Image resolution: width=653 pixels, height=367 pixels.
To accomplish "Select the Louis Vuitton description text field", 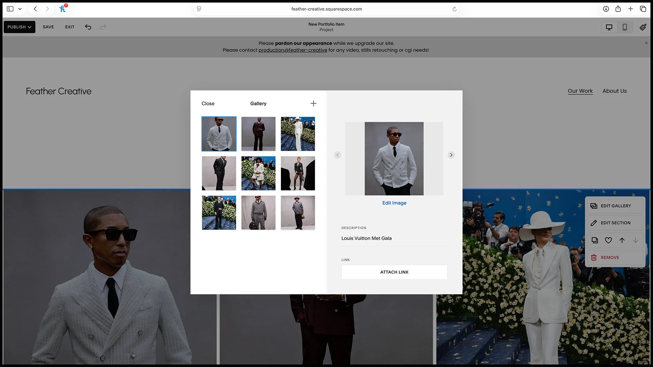I will pos(367,238).
